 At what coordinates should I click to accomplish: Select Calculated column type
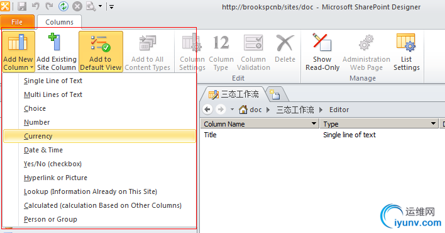tap(99, 205)
